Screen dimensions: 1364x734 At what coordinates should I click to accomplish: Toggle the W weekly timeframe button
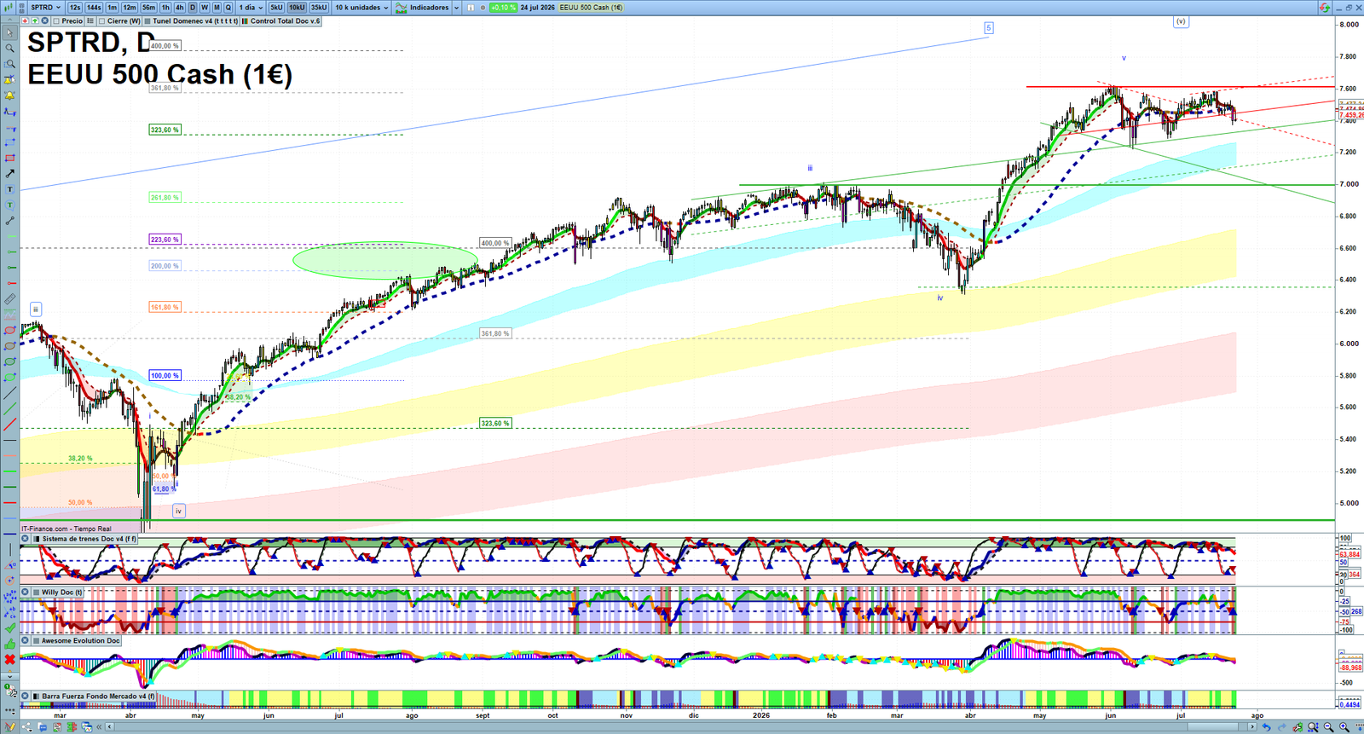(x=205, y=7)
